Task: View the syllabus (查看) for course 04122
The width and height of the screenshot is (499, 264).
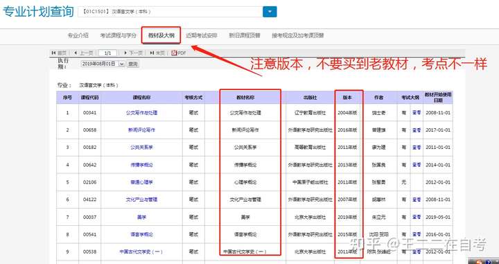Action: [417, 200]
